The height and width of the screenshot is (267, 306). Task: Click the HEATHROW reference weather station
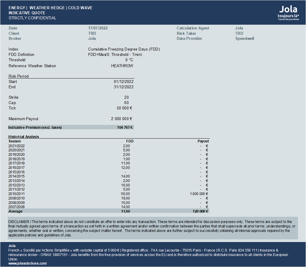[x=122, y=66]
